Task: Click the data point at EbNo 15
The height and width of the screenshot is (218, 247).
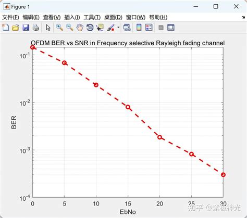Action: (128, 107)
